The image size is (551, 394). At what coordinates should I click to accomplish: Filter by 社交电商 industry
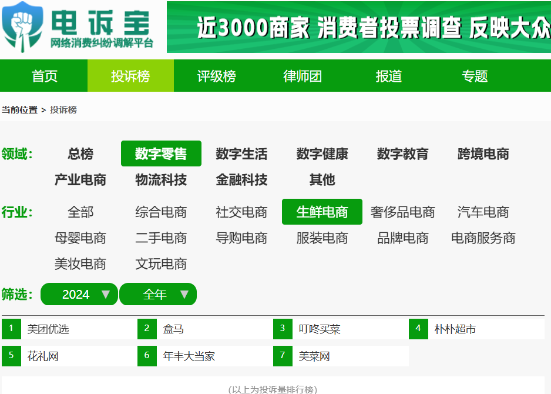pyautogui.click(x=241, y=212)
